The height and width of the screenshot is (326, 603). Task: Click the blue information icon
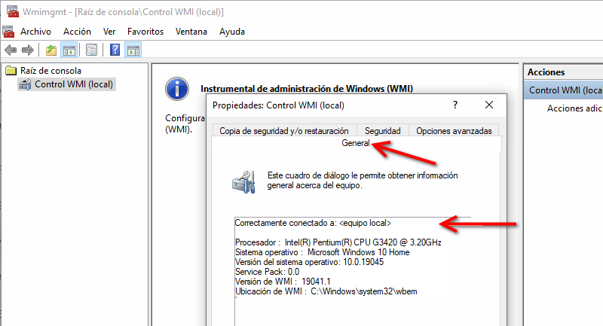[x=177, y=89]
